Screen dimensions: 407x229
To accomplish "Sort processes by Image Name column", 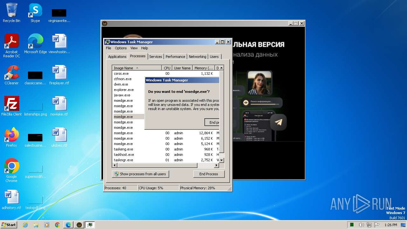I will coord(137,68).
